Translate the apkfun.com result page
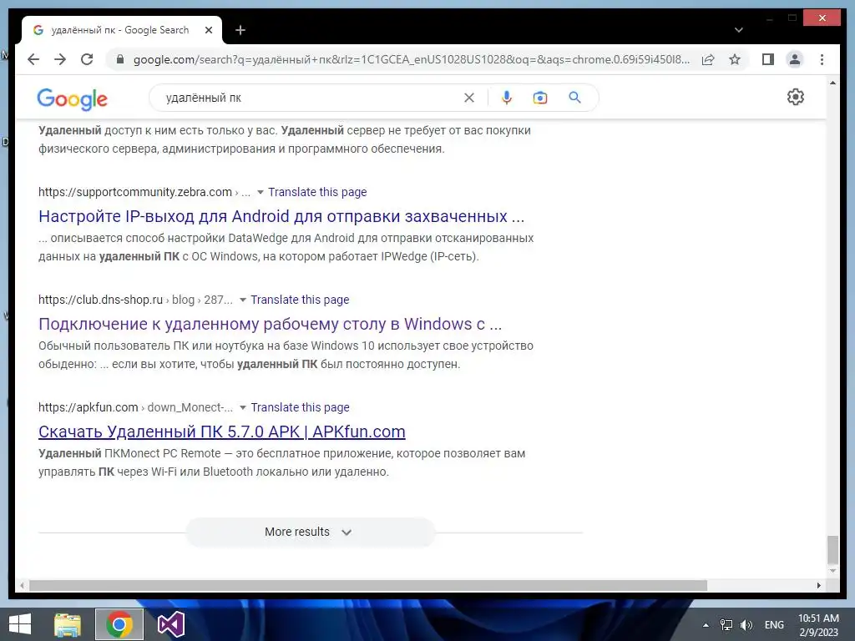 click(x=300, y=407)
